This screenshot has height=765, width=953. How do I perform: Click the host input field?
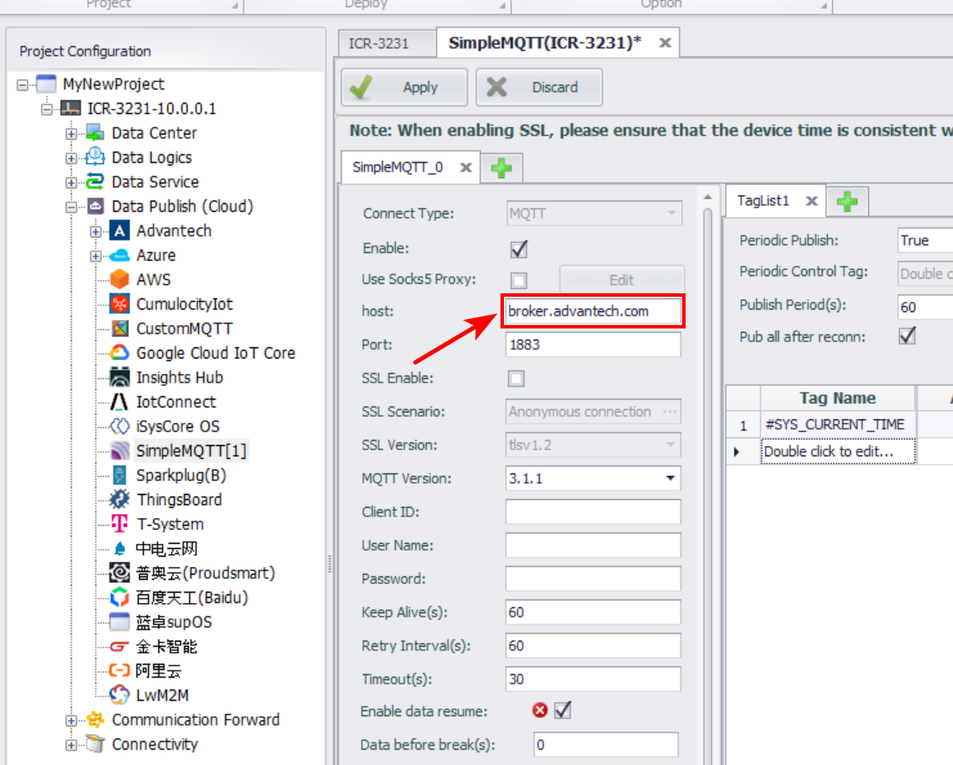pyautogui.click(x=592, y=311)
